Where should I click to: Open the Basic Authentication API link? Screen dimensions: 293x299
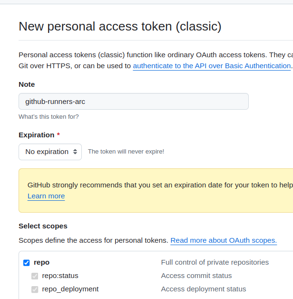(x=212, y=66)
